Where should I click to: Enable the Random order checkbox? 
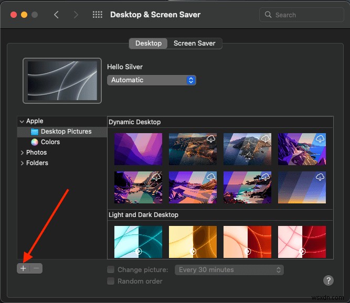pos(111,281)
